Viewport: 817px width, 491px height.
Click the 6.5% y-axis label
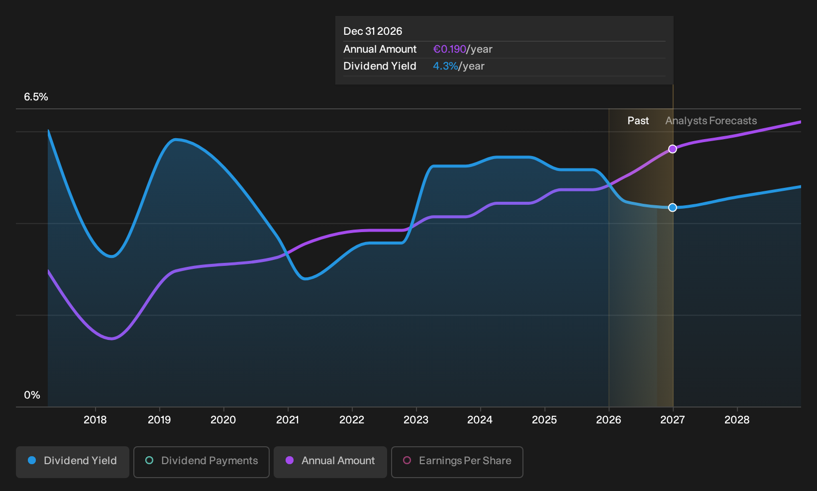click(x=36, y=97)
